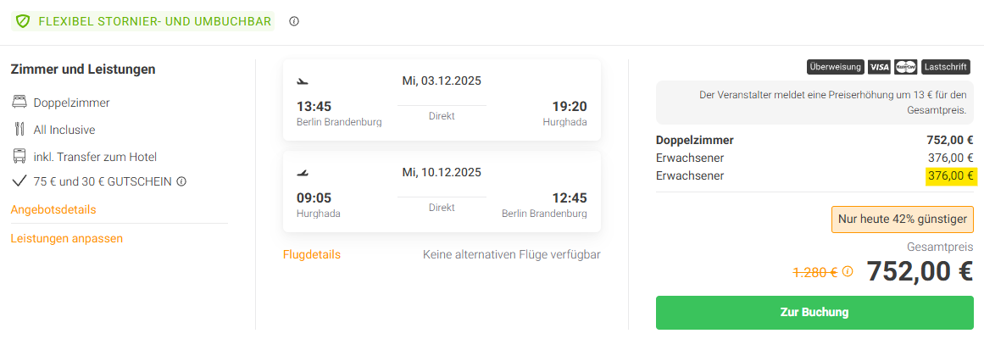Click the info icon next to 1.280 €
984x339 pixels.
(848, 272)
